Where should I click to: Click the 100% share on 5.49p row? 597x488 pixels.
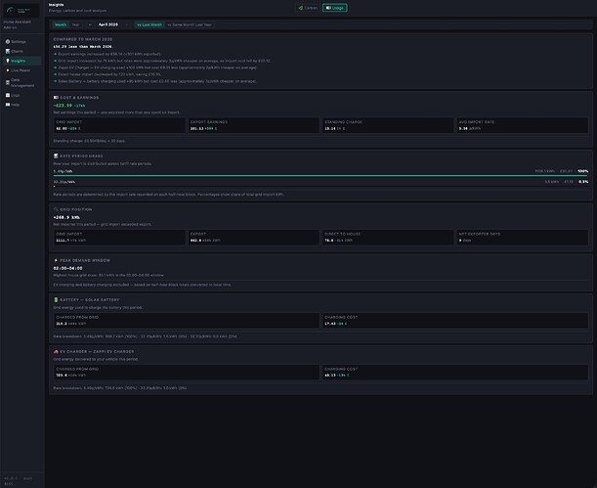[583, 171]
